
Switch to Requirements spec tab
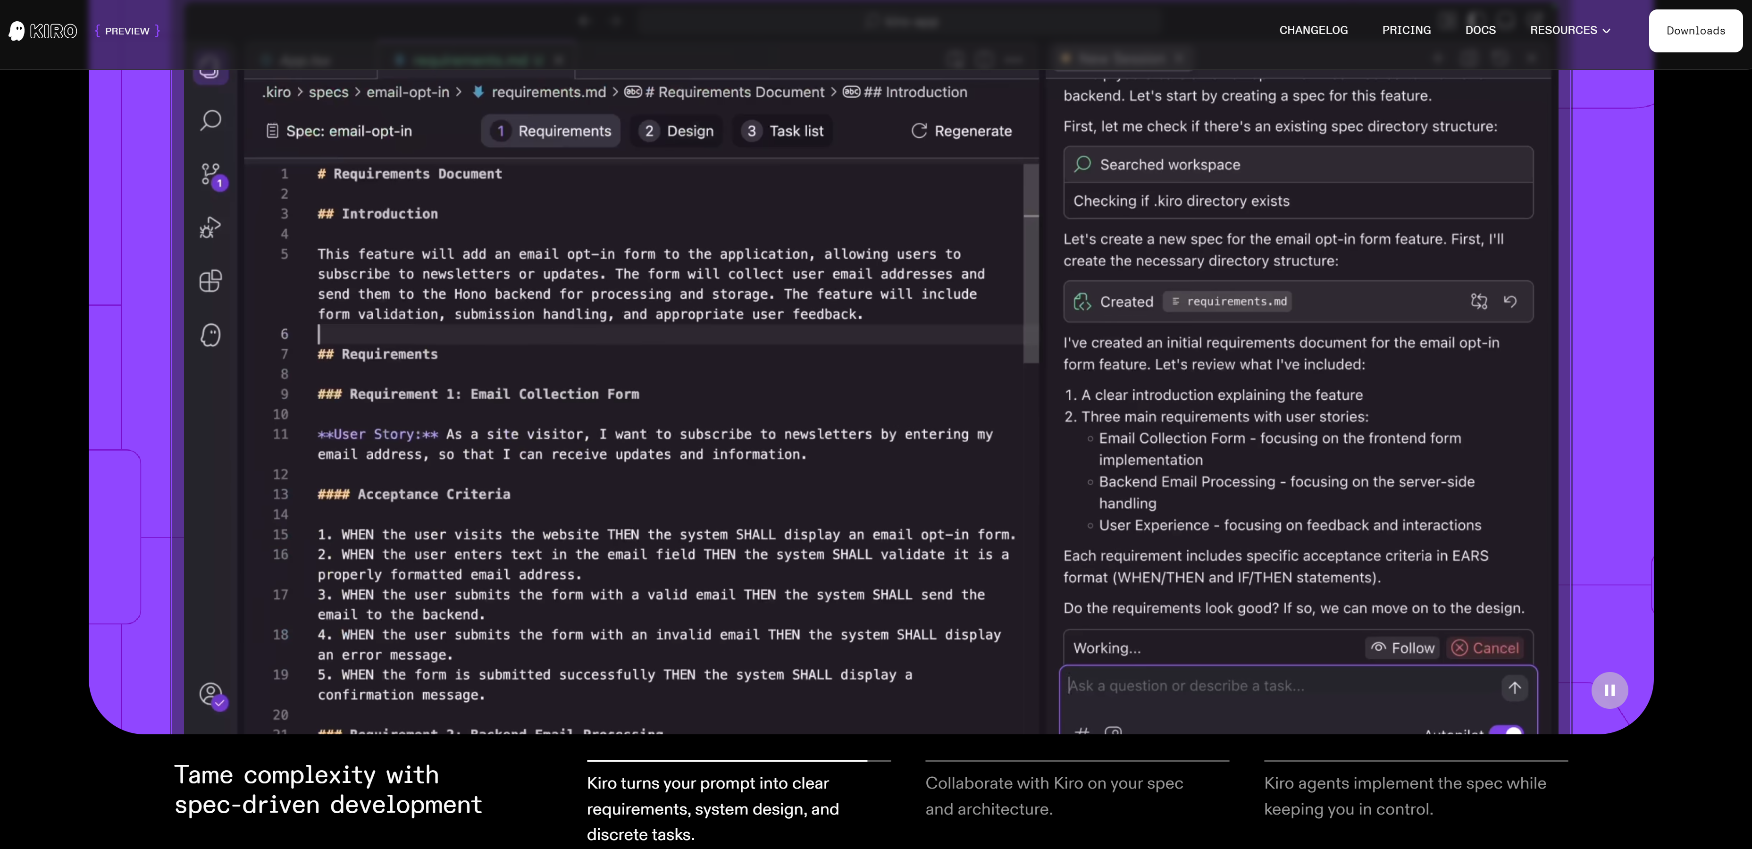pyautogui.click(x=551, y=131)
